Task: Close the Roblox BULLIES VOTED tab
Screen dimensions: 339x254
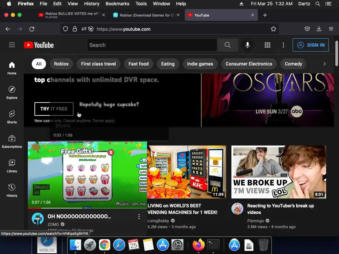Action: (x=104, y=15)
